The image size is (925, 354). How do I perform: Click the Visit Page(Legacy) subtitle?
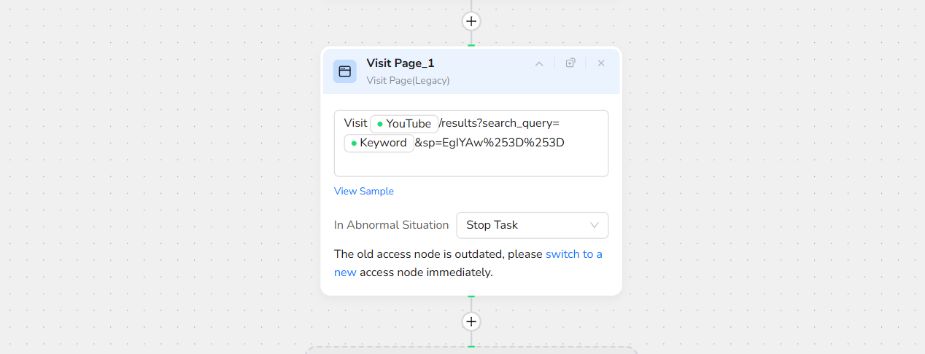pyautogui.click(x=408, y=80)
